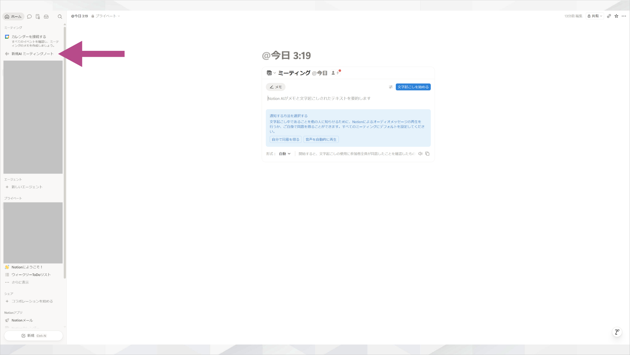Click the waveform icon beside 新規AI ミーティングノート
This screenshot has height=355, width=630.
(7, 54)
